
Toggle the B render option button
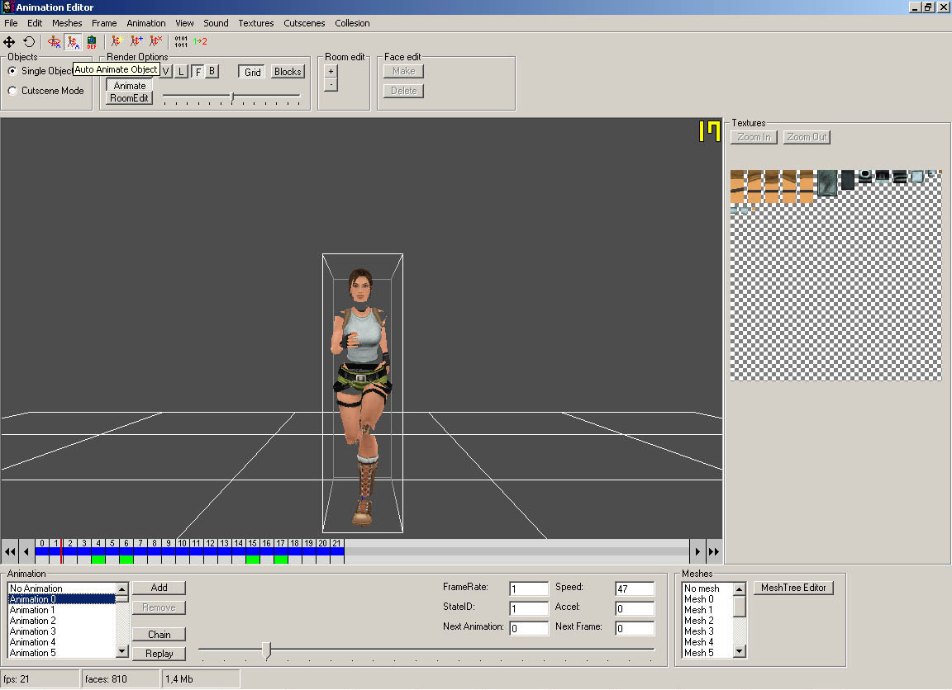[x=212, y=72]
